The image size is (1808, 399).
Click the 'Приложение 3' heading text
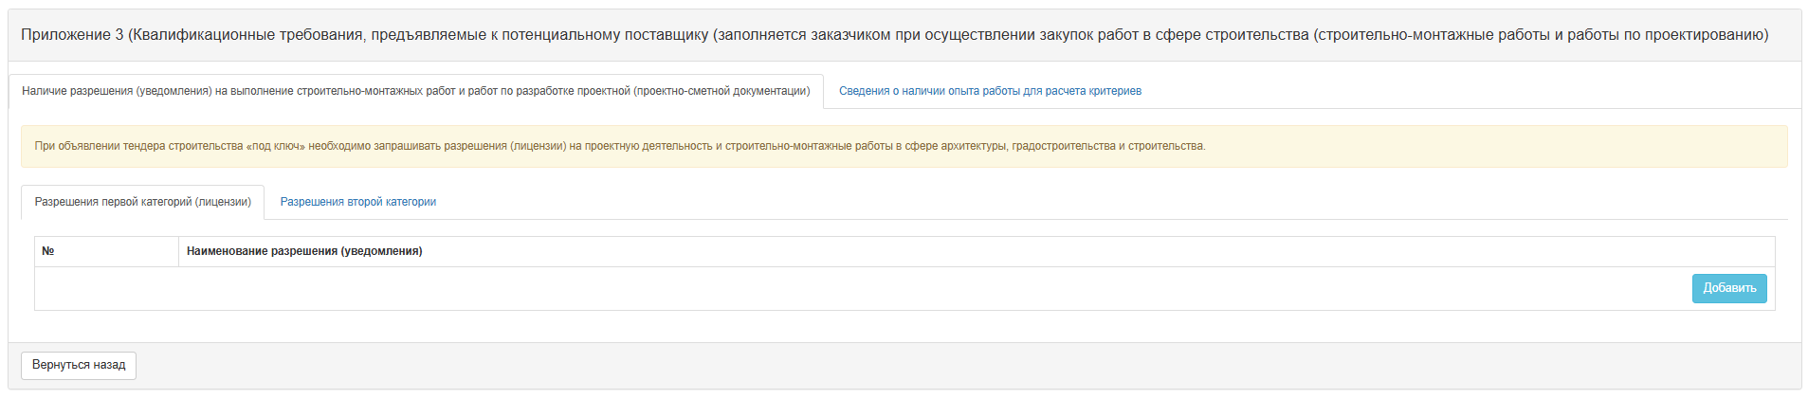[72, 35]
